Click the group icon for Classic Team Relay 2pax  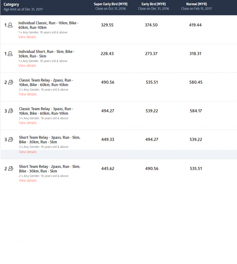(x=11, y=82)
